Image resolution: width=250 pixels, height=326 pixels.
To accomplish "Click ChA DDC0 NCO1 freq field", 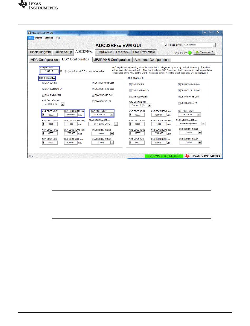I will coord(71,115).
